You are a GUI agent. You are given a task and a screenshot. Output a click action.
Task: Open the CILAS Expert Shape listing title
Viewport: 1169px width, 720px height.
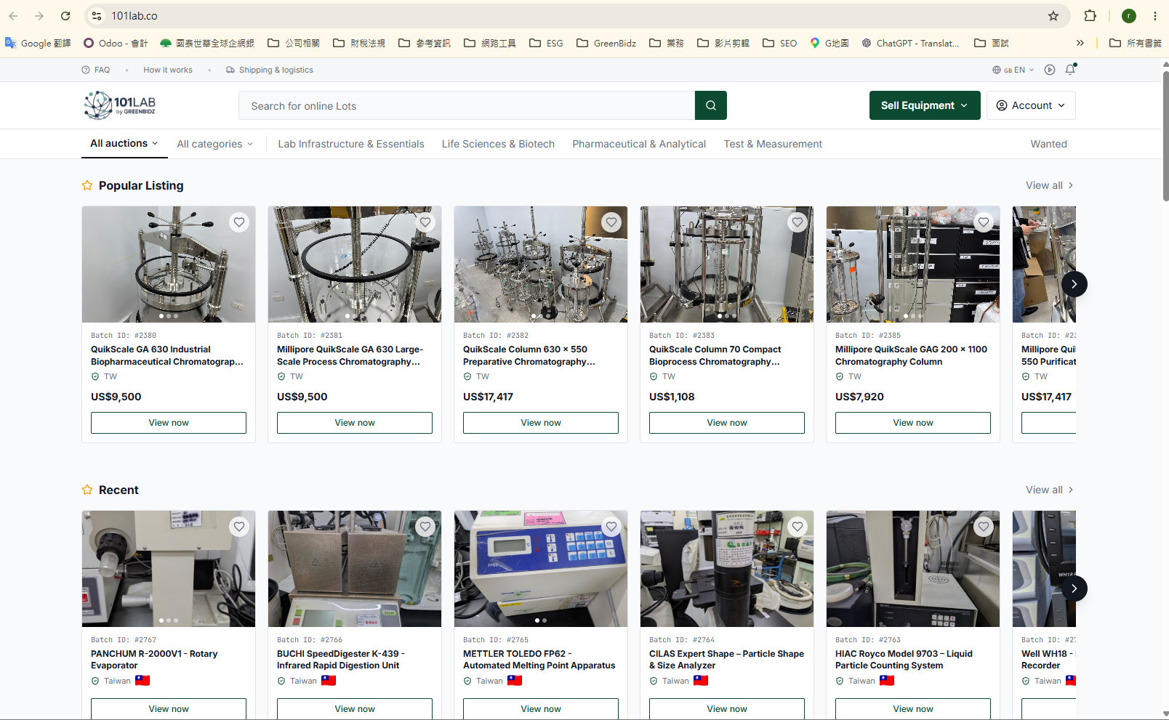pos(726,660)
